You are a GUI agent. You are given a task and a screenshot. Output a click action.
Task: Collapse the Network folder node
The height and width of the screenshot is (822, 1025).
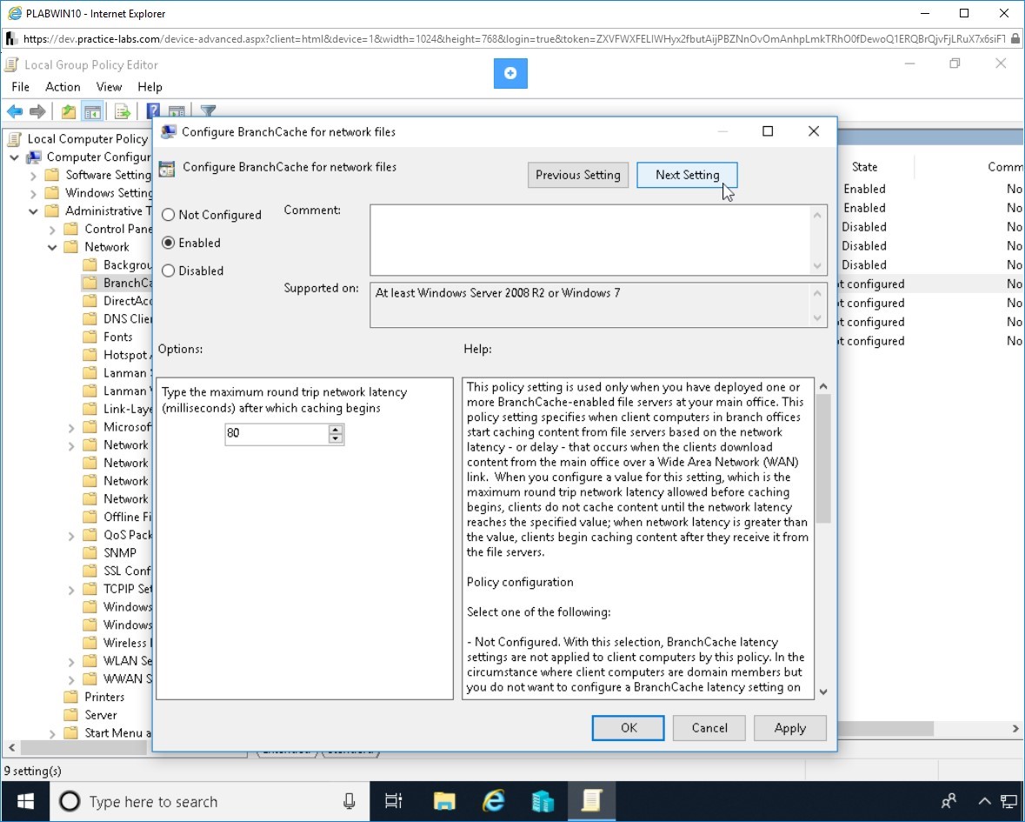(x=52, y=247)
